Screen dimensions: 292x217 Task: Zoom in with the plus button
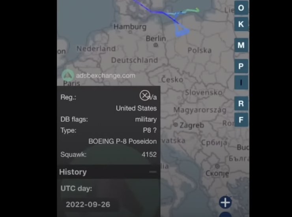pyautogui.click(x=225, y=202)
